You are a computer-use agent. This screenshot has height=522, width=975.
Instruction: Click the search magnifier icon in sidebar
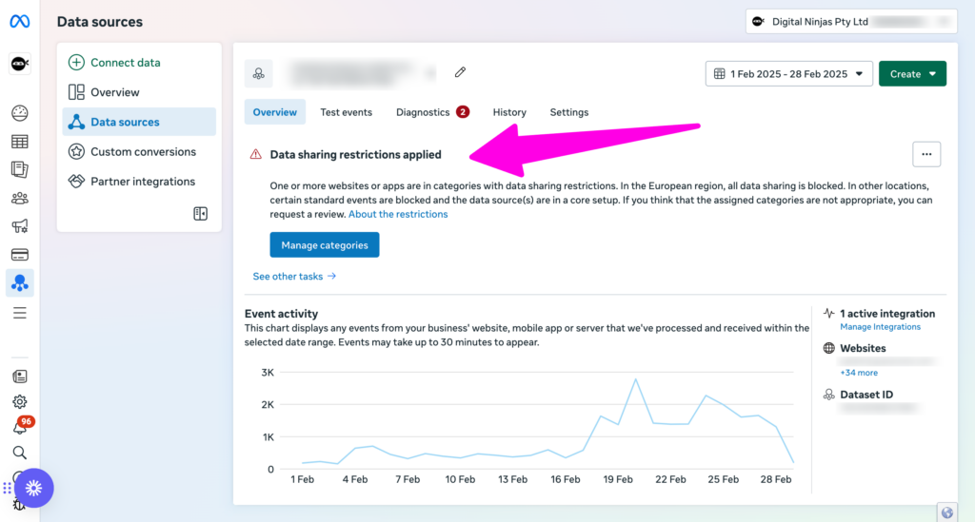(19, 453)
